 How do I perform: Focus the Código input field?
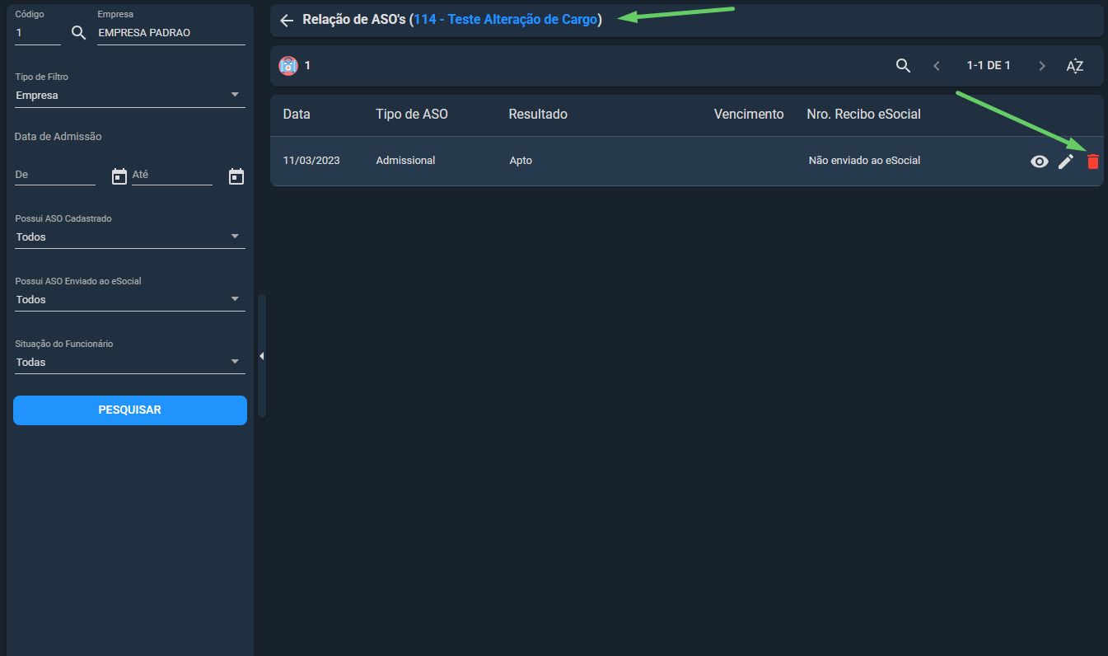point(38,34)
